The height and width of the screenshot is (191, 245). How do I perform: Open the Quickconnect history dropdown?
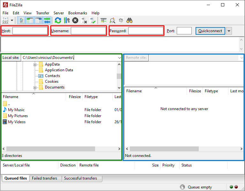tap(229, 31)
